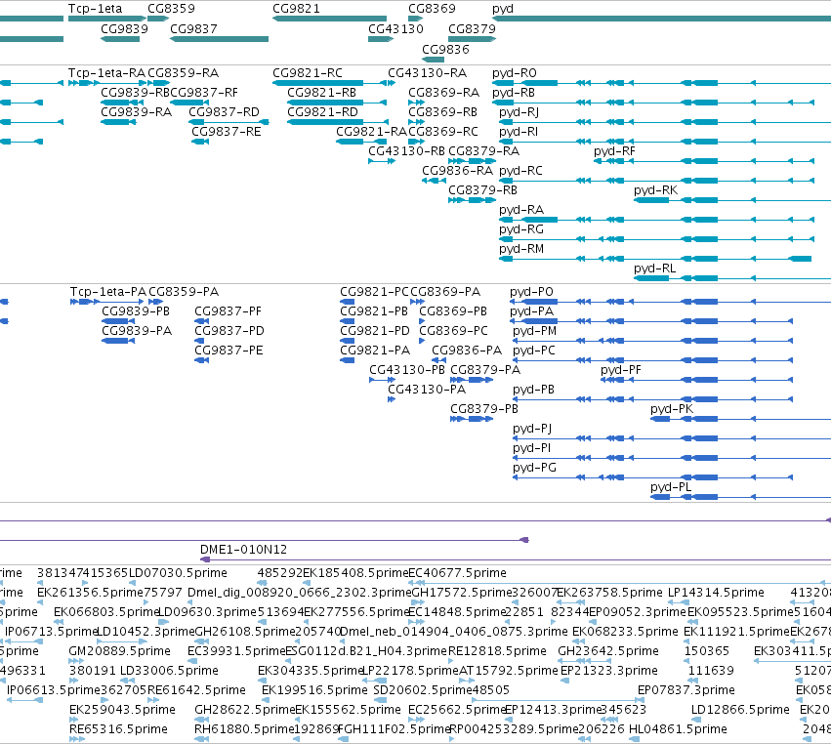Click the CG9836 gene label
Image resolution: width=831 pixels, height=744 pixels.
[445, 49]
